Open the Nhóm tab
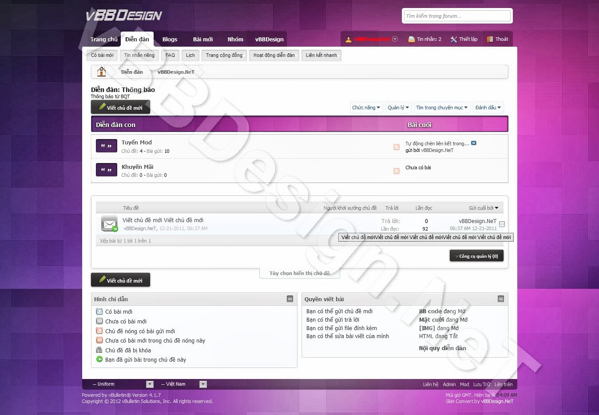 pos(235,39)
